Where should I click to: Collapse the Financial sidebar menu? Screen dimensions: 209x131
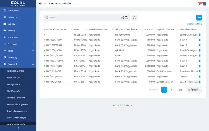[x=18, y=64]
